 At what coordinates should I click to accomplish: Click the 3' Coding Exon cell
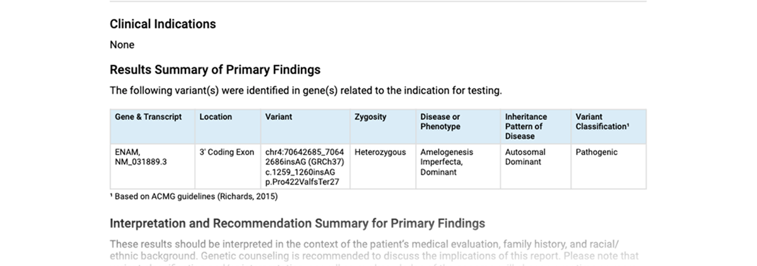coord(226,152)
